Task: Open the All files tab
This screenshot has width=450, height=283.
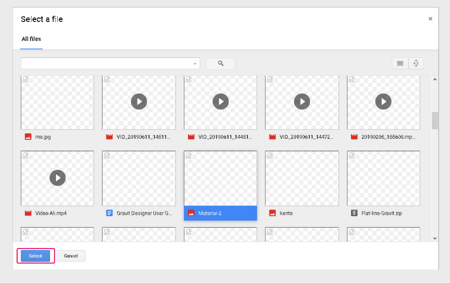Action: [31, 39]
